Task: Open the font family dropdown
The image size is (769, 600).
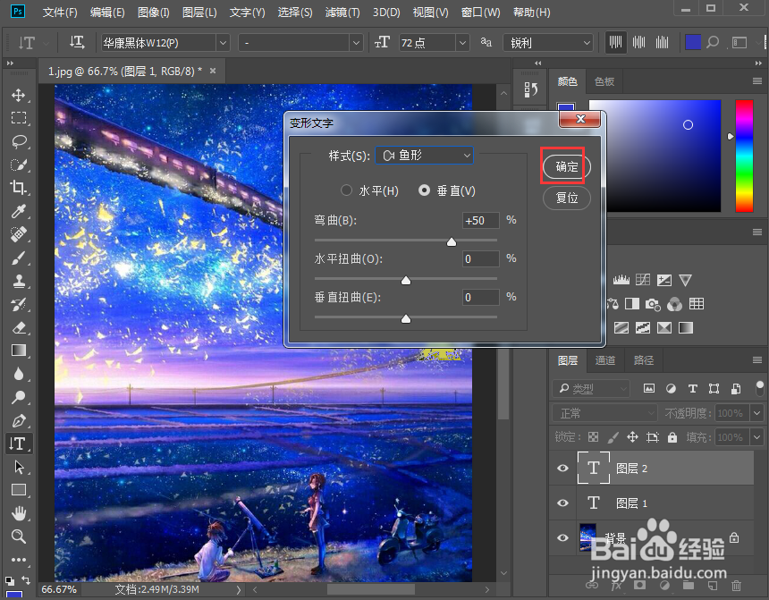Action: (x=224, y=43)
